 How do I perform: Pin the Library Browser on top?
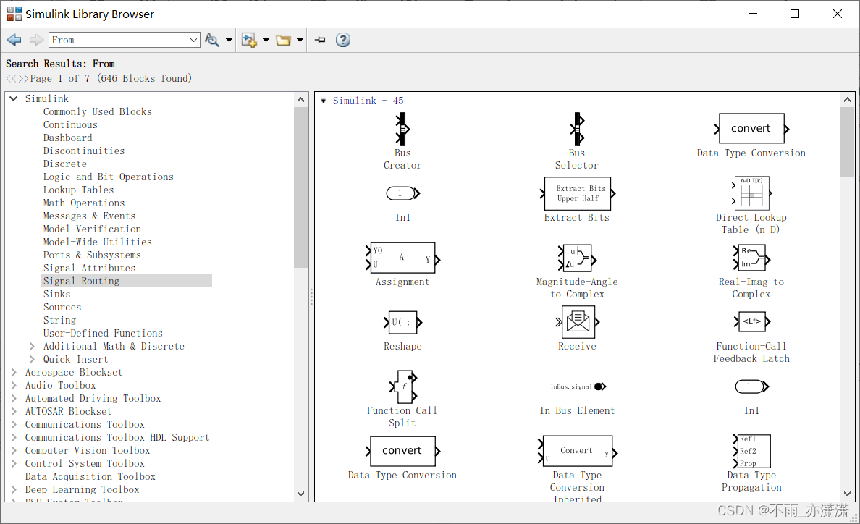320,40
